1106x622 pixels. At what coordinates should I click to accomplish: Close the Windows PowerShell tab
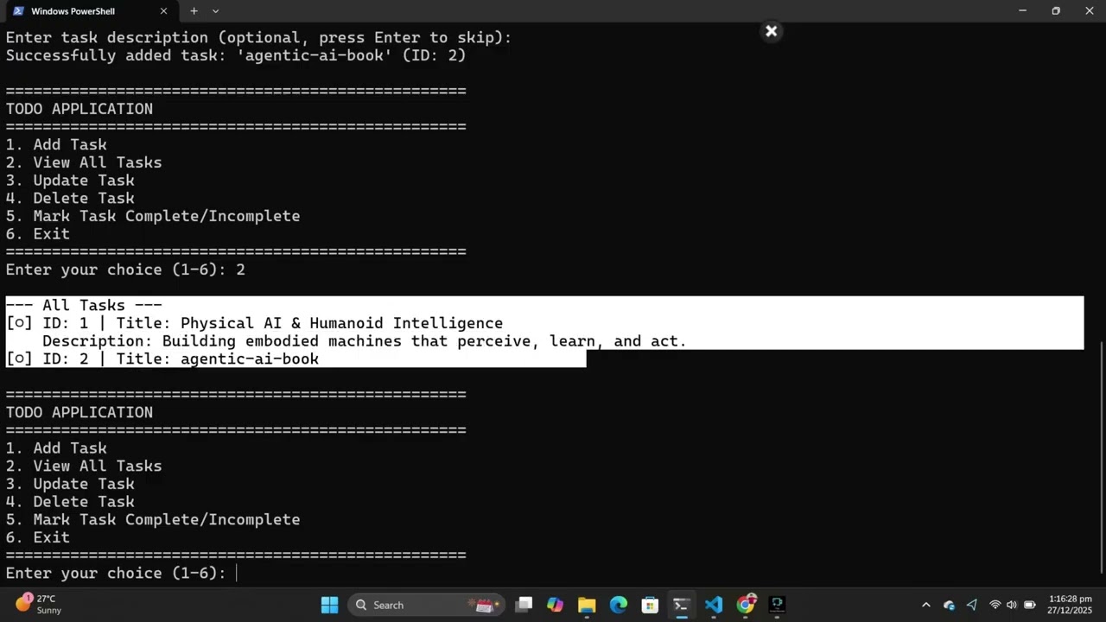coord(164,11)
